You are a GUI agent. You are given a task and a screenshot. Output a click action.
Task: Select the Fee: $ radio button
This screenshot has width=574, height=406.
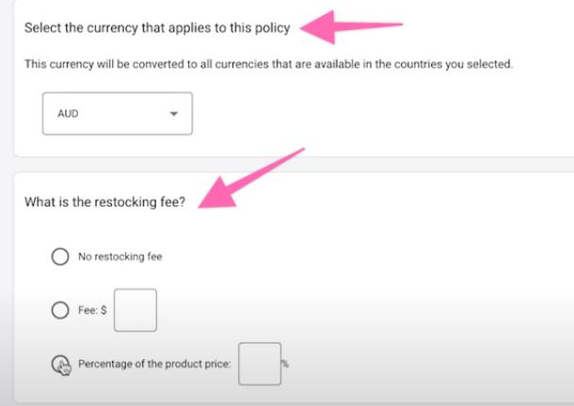point(60,310)
